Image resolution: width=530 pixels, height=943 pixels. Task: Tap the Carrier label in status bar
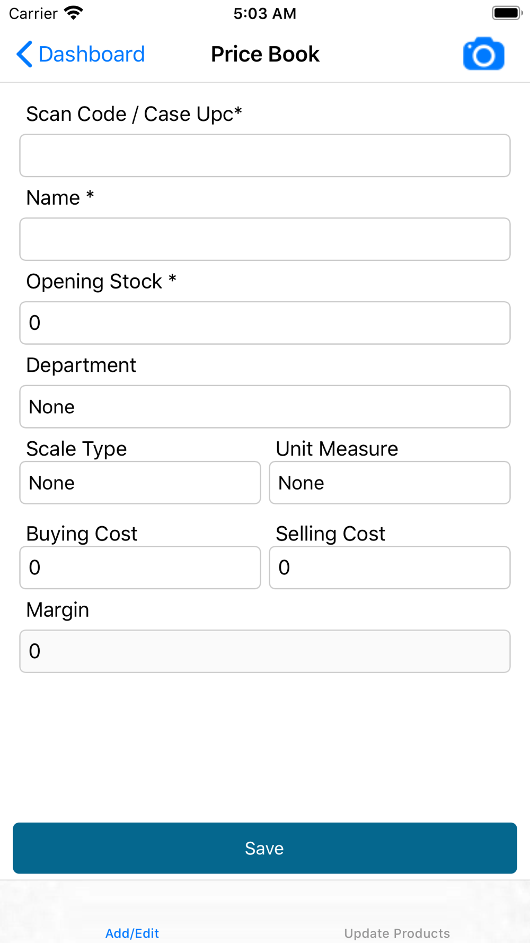(33, 13)
